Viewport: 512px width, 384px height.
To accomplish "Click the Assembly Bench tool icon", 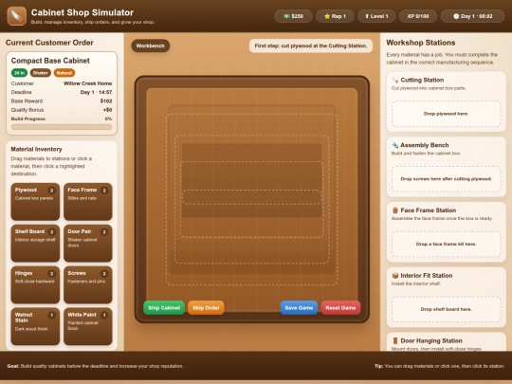I will [x=395, y=145].
